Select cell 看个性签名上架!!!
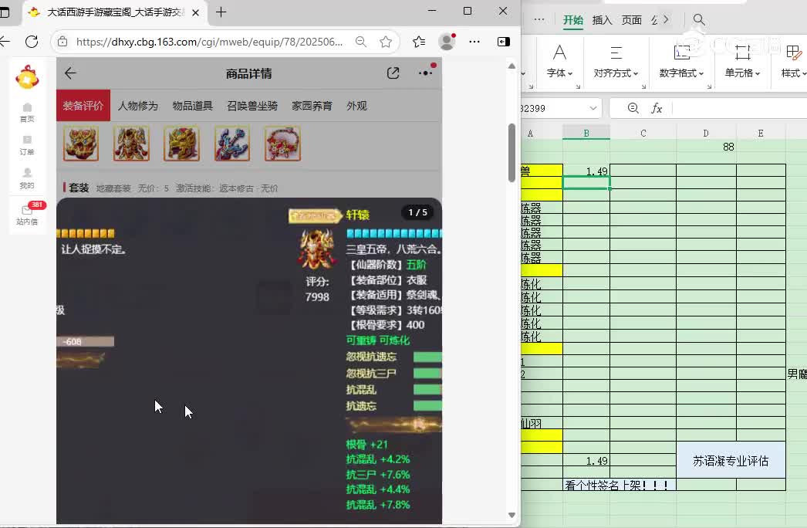 tap(620, 485)
